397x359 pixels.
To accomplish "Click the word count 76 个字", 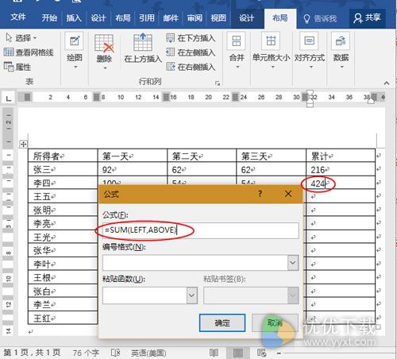I will pyautogui.click(x=86, y=353).
